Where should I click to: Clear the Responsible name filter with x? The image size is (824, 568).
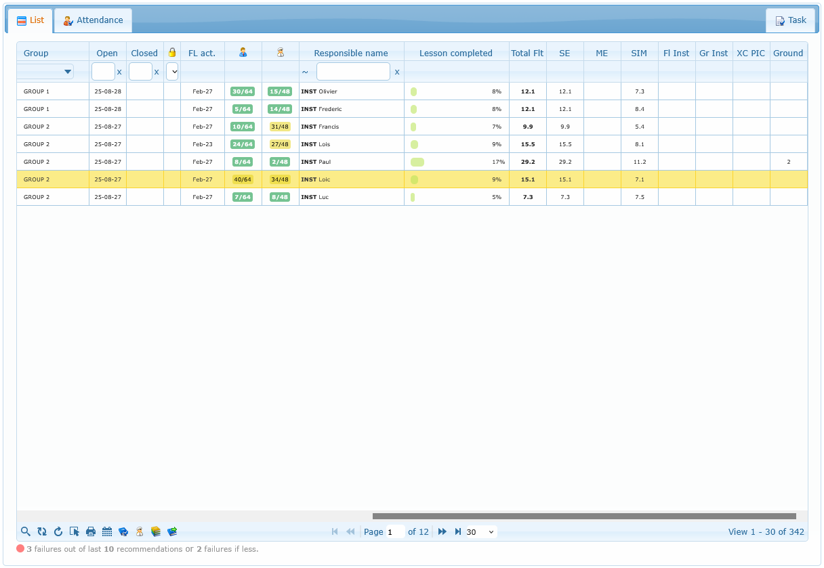tap(397, 72)
